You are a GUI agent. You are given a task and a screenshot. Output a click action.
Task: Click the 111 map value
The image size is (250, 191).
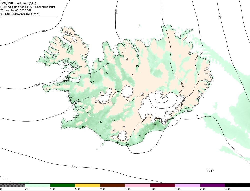click(96, 97)
